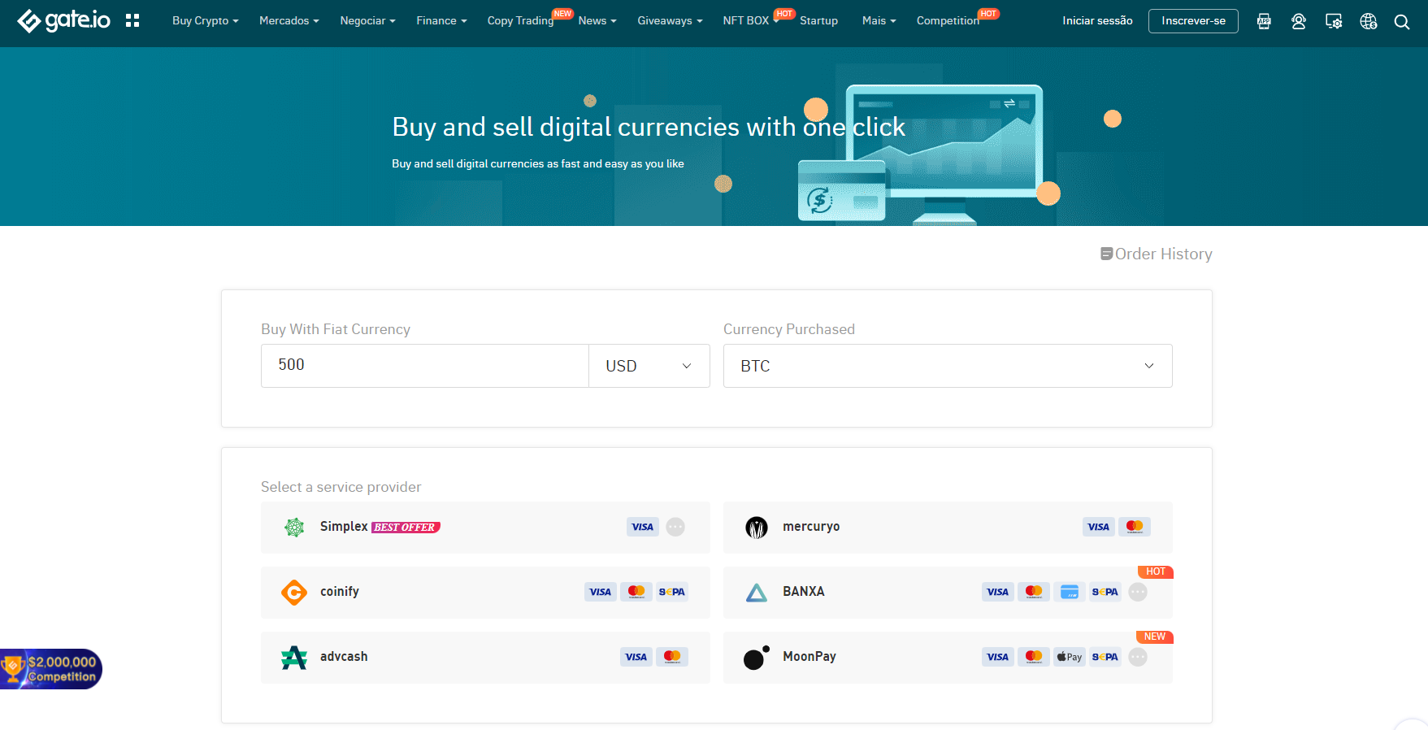Open the display settings monitor icon
Screen dimensions: 1428x730
pos(1334,21)
